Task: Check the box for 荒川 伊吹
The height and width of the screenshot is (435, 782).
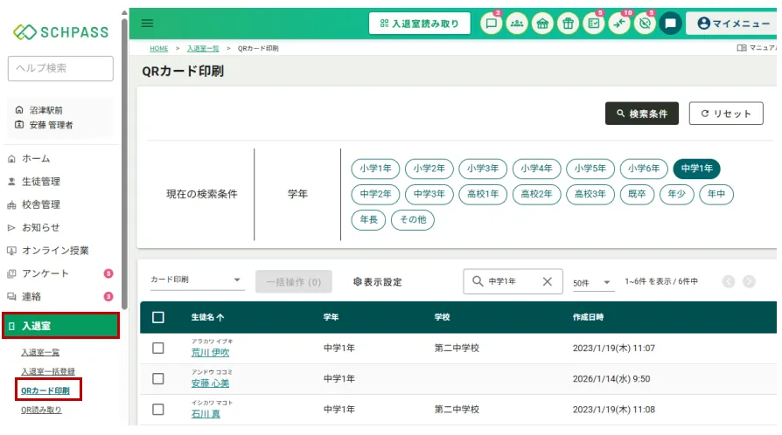Action: coord(158,348)
